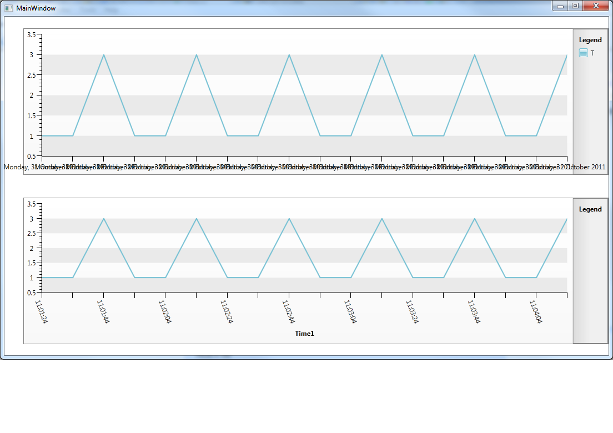The width and height of the screenshot is (613, 433).
Task: Click the Legend heading of the top chart
Action: (590, 40)
